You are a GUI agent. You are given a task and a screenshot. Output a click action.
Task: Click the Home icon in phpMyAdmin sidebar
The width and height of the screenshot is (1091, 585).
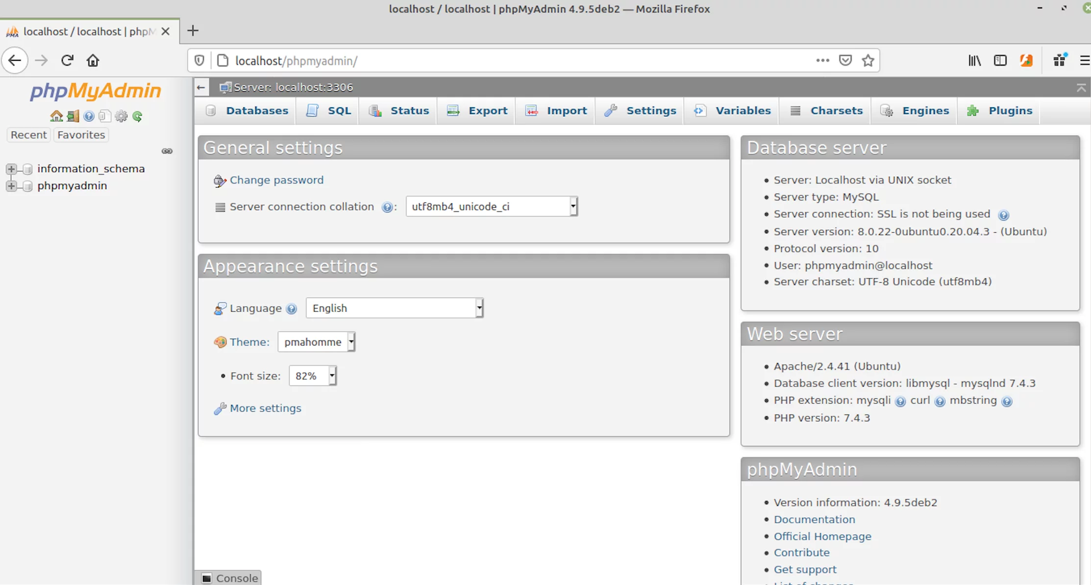click(x=56, y=116)
